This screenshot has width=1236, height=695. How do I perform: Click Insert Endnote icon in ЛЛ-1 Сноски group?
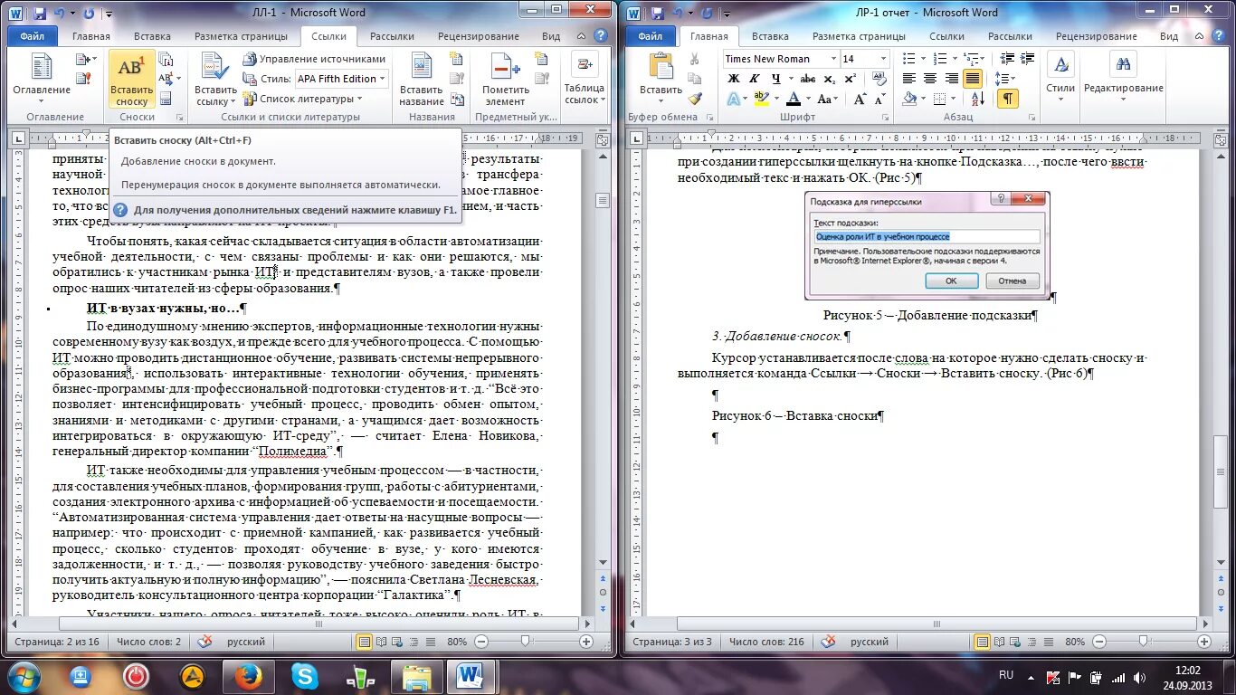click(166, 61)
